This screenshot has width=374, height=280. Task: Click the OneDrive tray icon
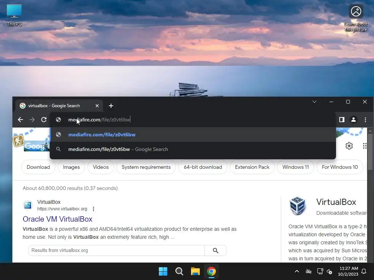pos(309,271)
